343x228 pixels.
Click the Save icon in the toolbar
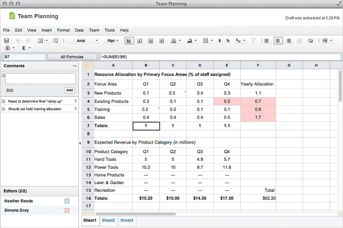point(7,41)
